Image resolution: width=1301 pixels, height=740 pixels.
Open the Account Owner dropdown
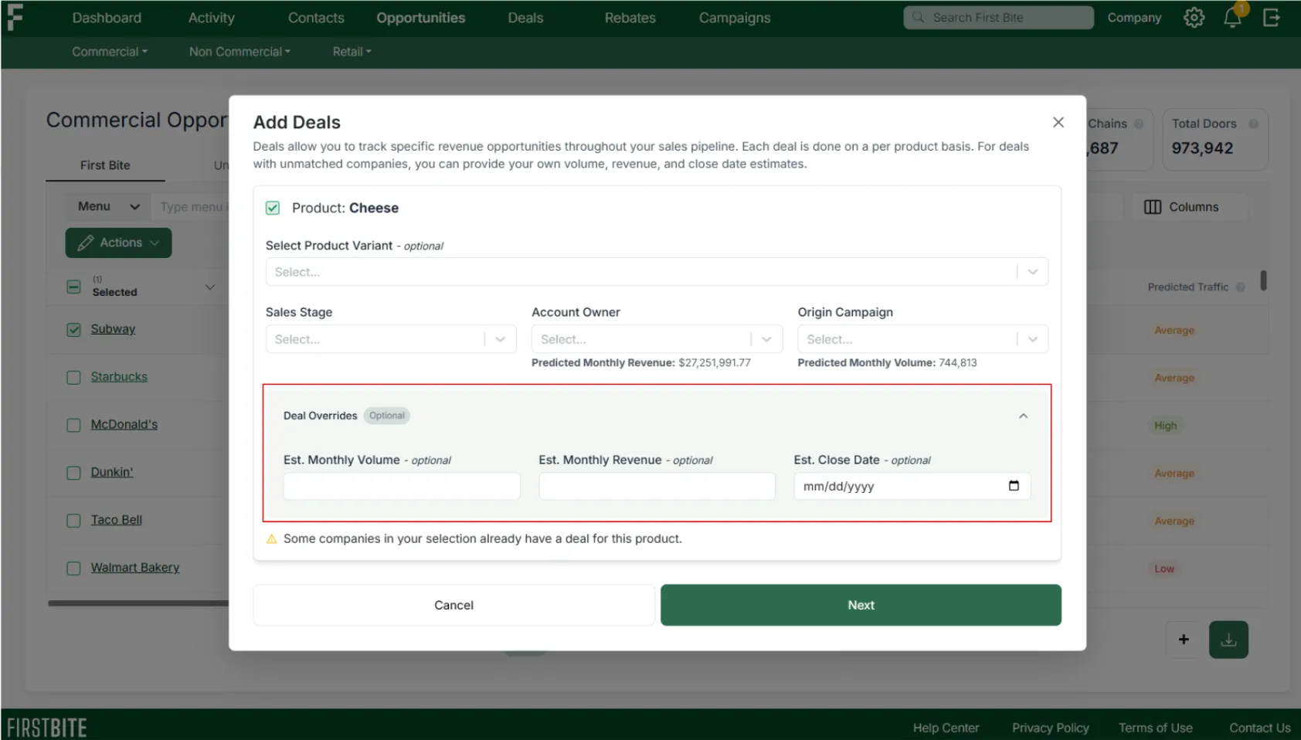(657, 339)
